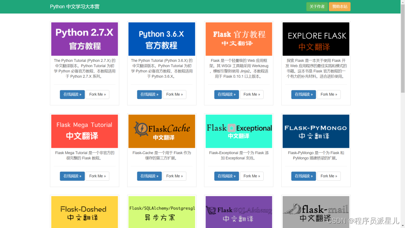Click the Python 2.7.X tutorial description text
405x228 pixels.
(x=84, y=68)
